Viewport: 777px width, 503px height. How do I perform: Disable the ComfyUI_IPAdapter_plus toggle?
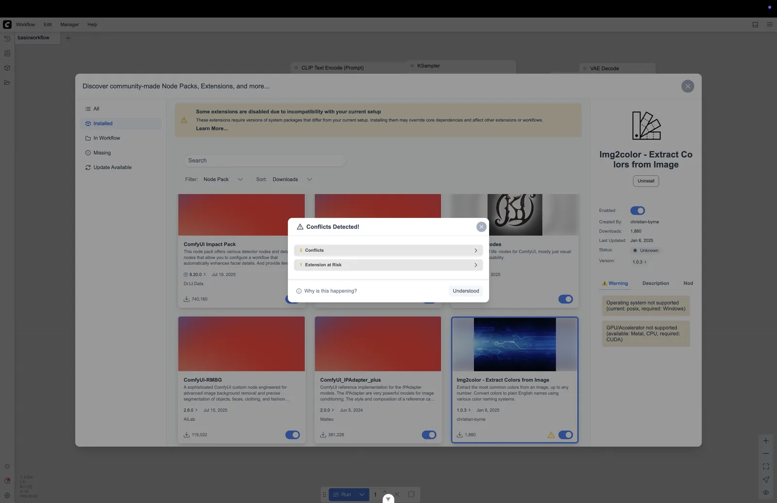click(429, 435)
